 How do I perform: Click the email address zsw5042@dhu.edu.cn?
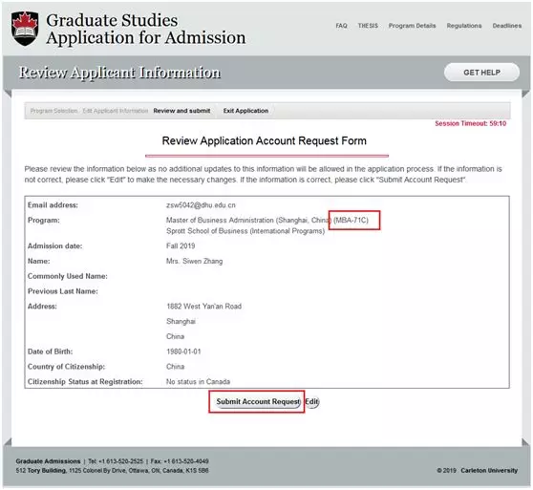click(x=201, y=205)
